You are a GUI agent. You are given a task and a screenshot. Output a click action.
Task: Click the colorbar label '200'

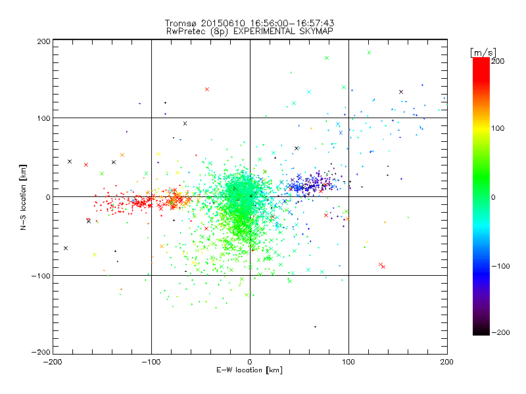click(498, 61)
